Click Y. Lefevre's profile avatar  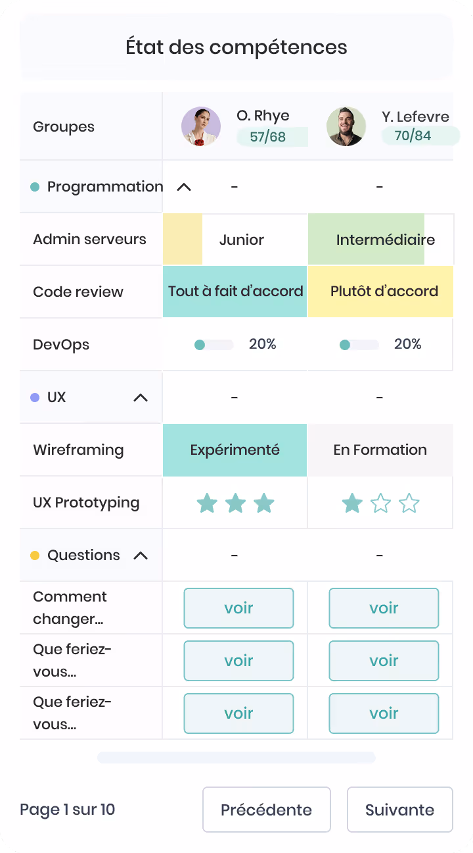[x=346, y=126]
